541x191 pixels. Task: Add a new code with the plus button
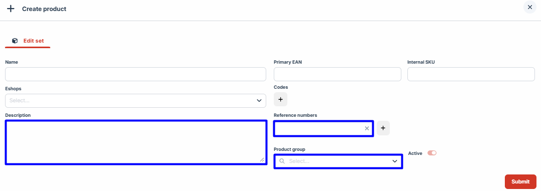pyautogui.click(x=280, y=99)
